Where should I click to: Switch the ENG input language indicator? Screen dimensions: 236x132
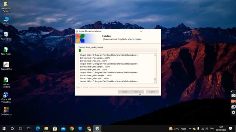pyautogui.click(x=212, y=129)
